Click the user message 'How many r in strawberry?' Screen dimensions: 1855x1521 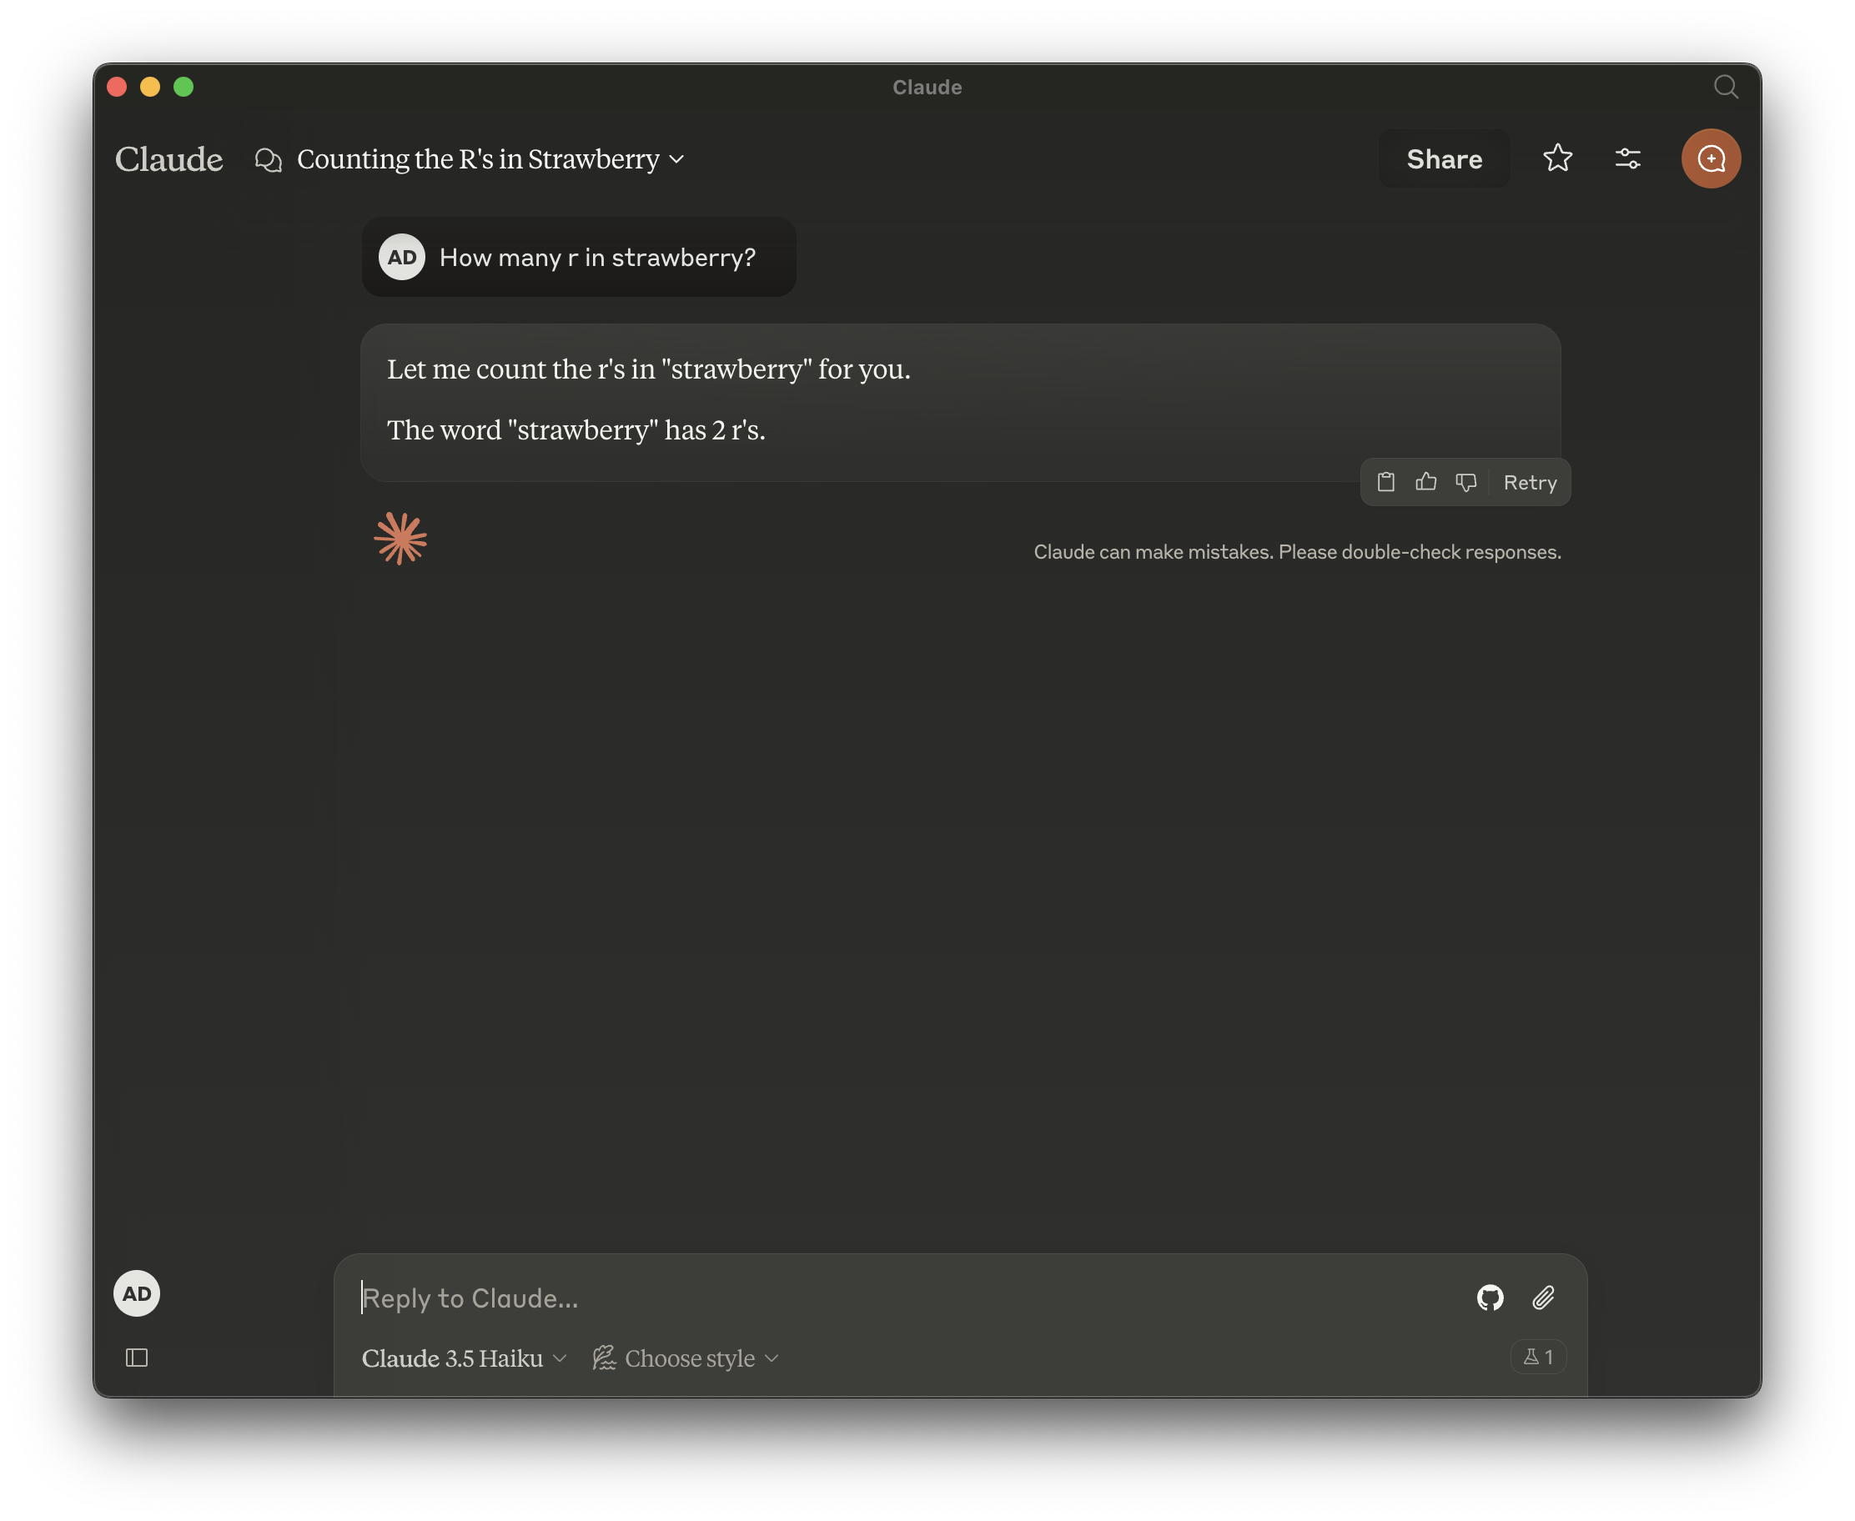tap(597, 258)
